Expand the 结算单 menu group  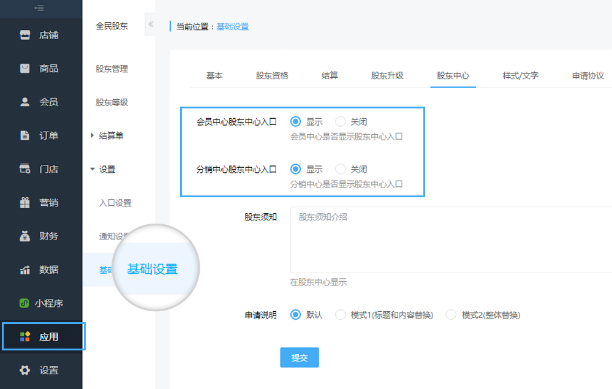pyautogui.click(x=93, y=135)
